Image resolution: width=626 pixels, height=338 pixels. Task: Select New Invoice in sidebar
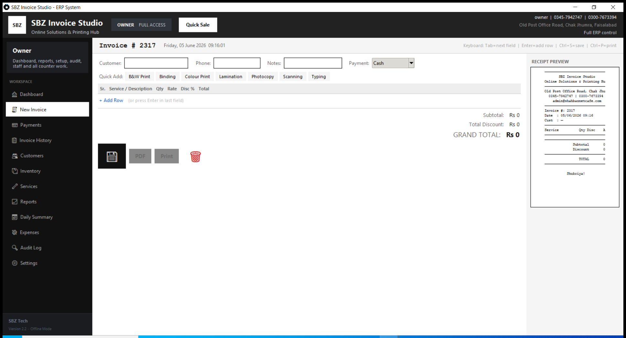(48, 110)
